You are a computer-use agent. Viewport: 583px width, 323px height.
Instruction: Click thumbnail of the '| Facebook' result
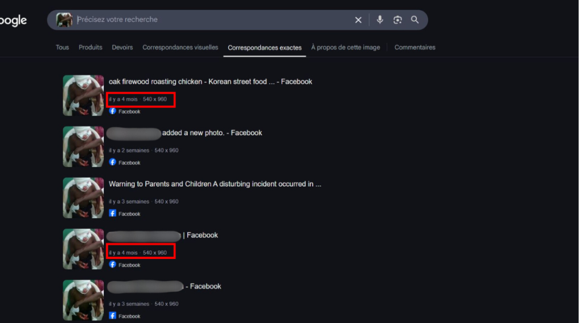click(x=83, y=249)
